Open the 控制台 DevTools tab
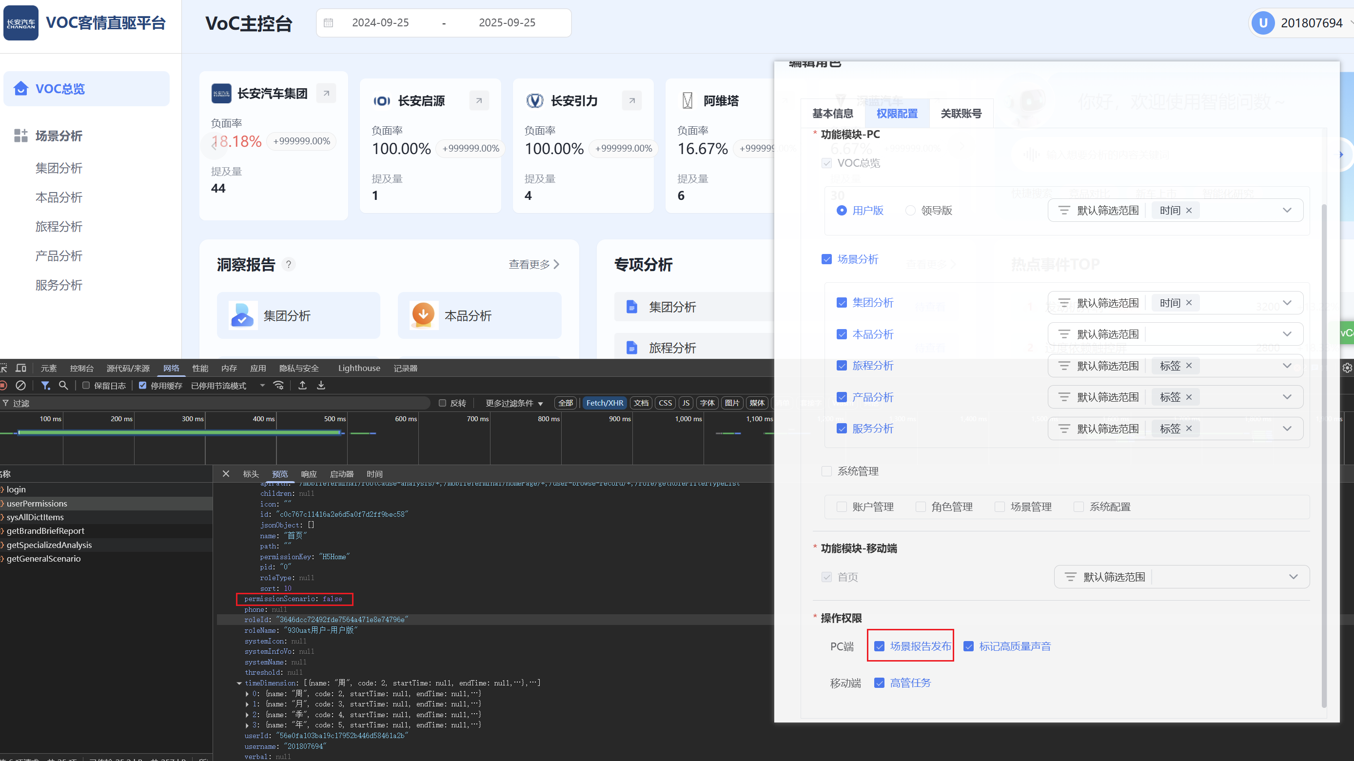Screen dimensions: 1354x761 coord(81,368)
